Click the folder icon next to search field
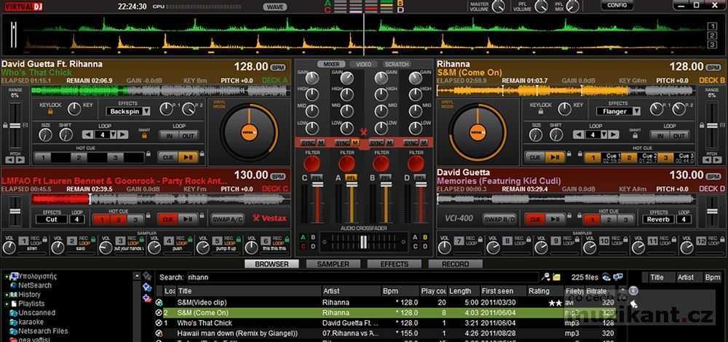 click(556, 277)
